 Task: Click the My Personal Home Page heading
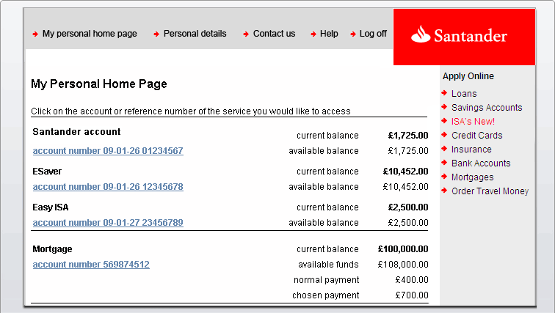pos(99,84)
